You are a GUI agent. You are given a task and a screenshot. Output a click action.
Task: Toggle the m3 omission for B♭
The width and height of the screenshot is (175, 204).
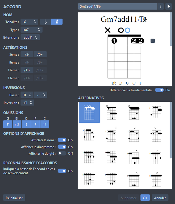pyautogui.click(x=17, y=124)
